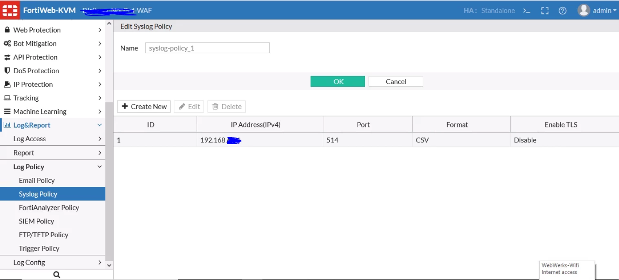619x280 pixels.
Task: Click the search magnifier below the sidebar
Action: pos(56,274)
